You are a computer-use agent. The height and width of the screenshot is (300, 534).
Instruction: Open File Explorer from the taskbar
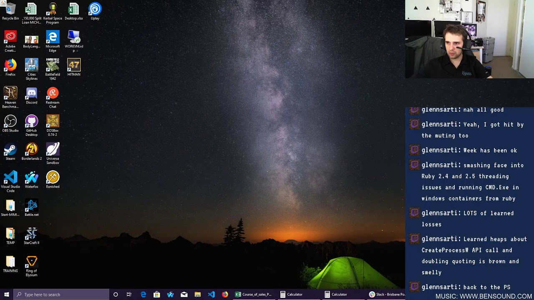198,295
